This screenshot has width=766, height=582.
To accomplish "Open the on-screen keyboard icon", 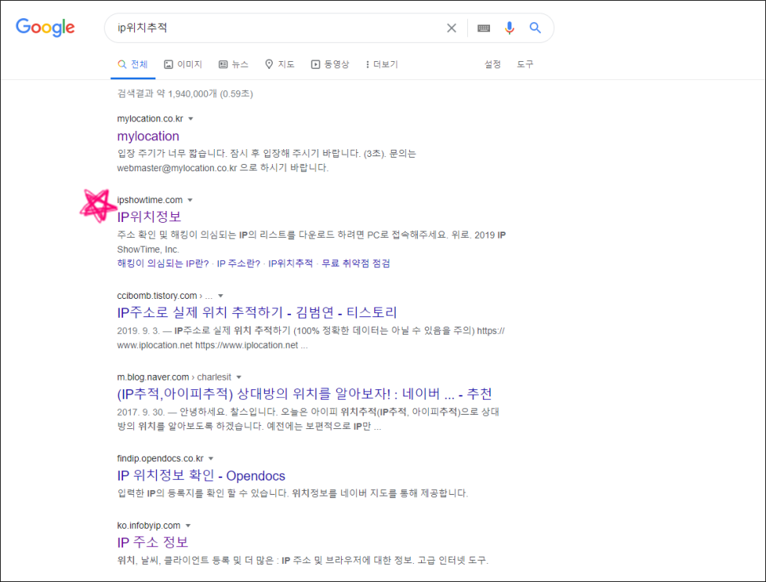I will click(484, 28).
